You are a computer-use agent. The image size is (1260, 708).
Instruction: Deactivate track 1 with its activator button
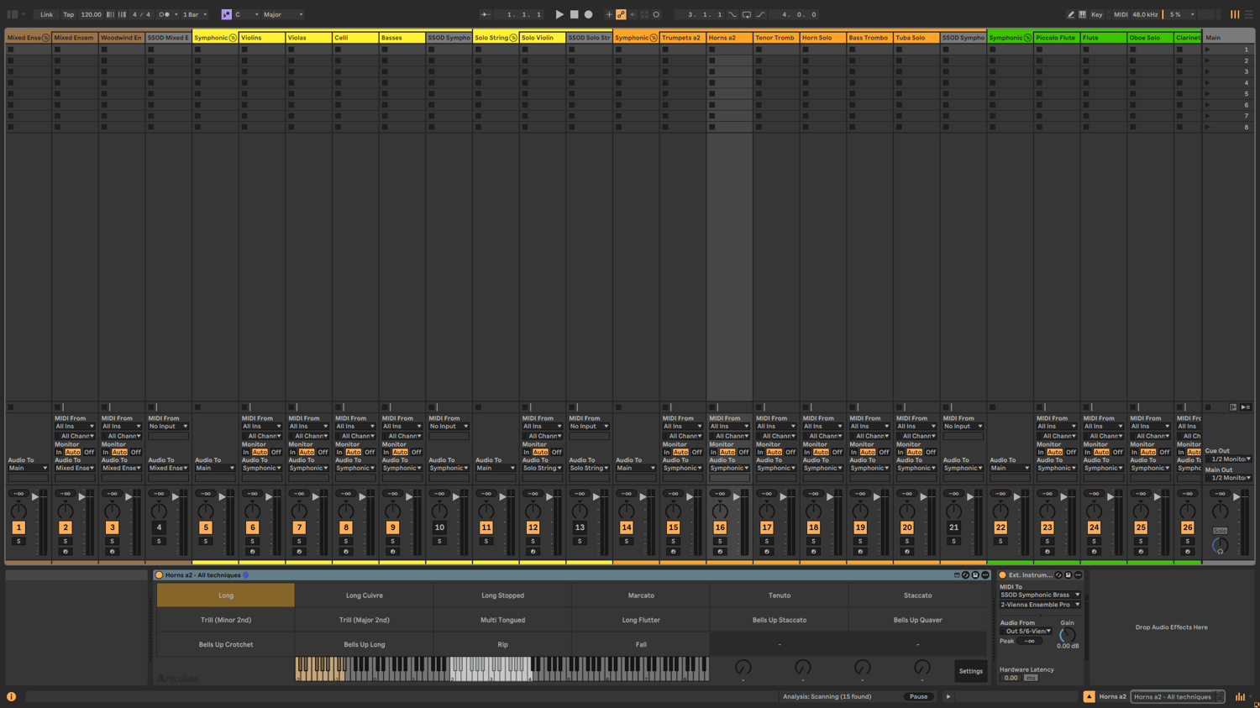pos(18,527)
